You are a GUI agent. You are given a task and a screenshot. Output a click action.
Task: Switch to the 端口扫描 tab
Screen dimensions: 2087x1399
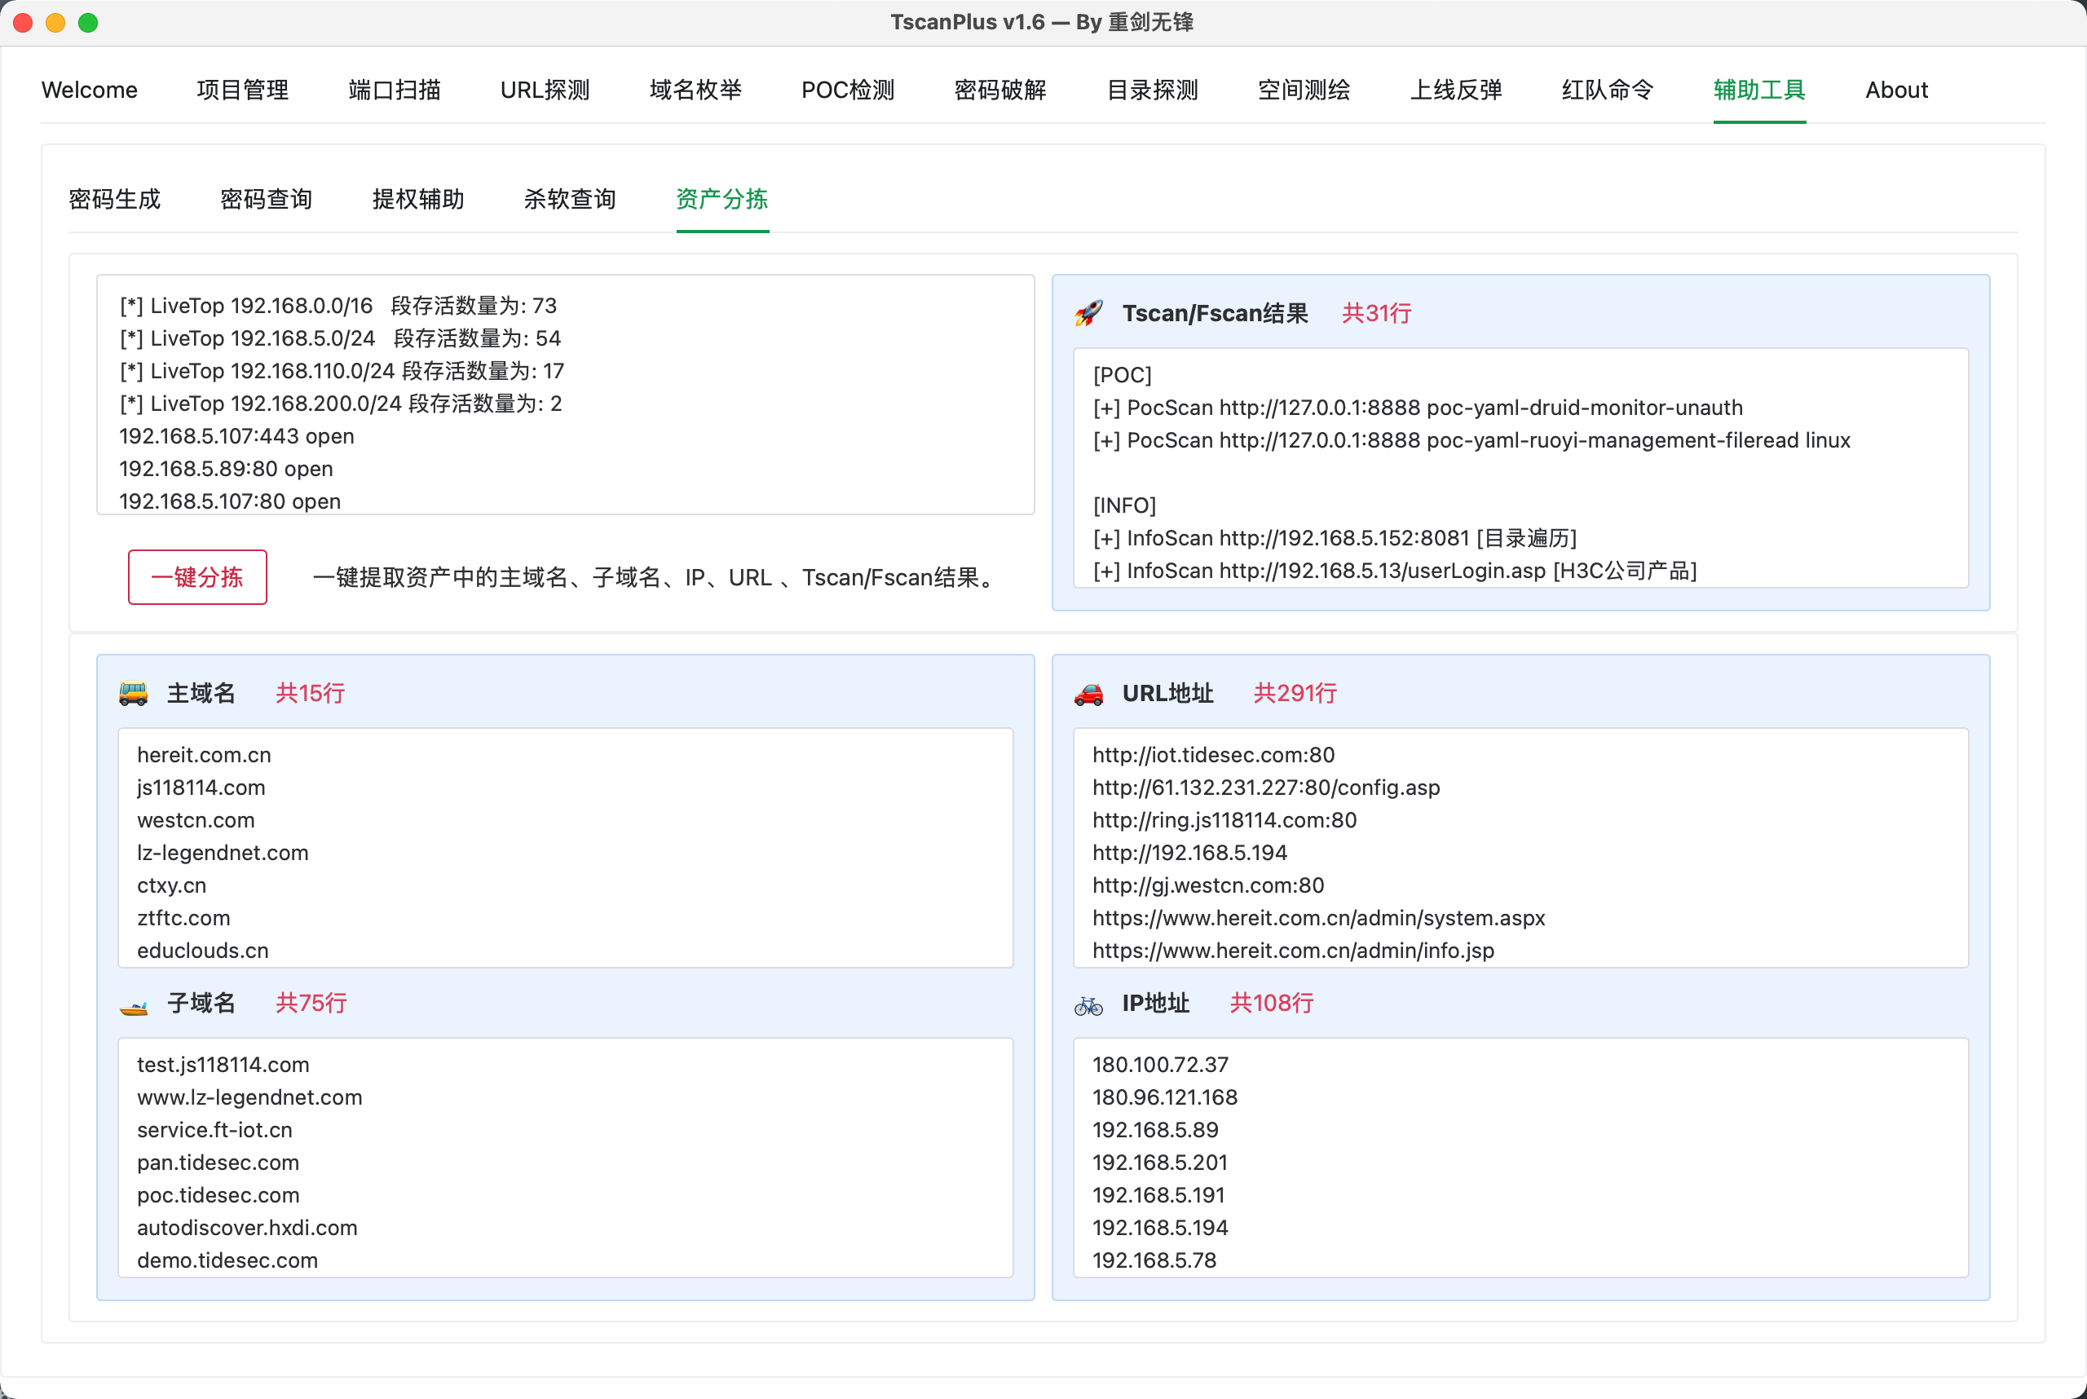pos(395,90)
